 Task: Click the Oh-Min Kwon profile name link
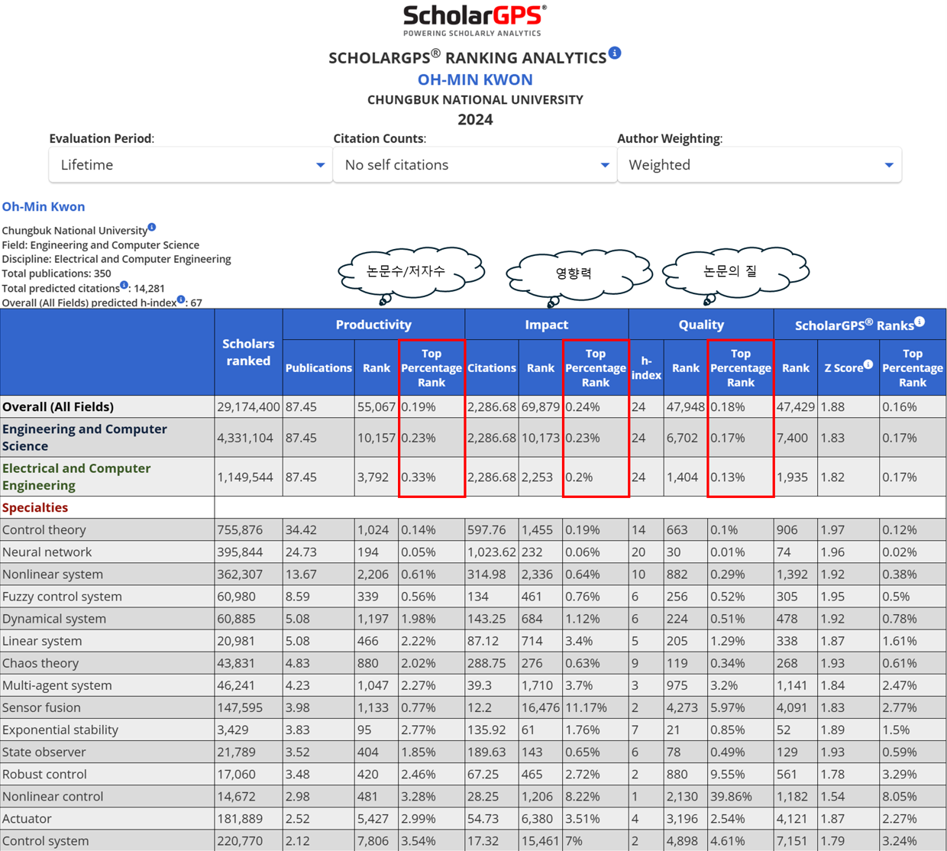(x=44, y=206)
